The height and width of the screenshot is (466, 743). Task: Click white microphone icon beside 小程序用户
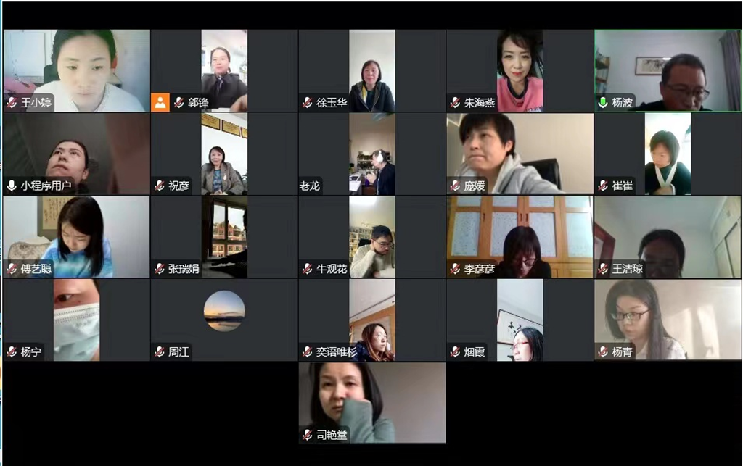(12, 186)
